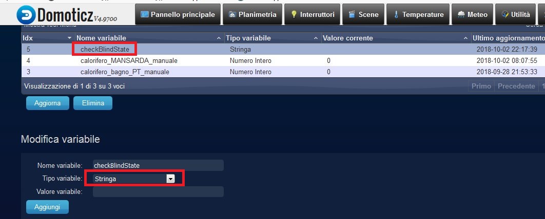545x219 pixels.
Task: Open Scene tab
Action: pos(363,14)
